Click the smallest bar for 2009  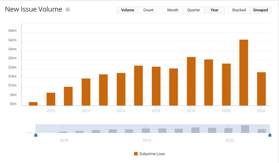click(33, 104)
